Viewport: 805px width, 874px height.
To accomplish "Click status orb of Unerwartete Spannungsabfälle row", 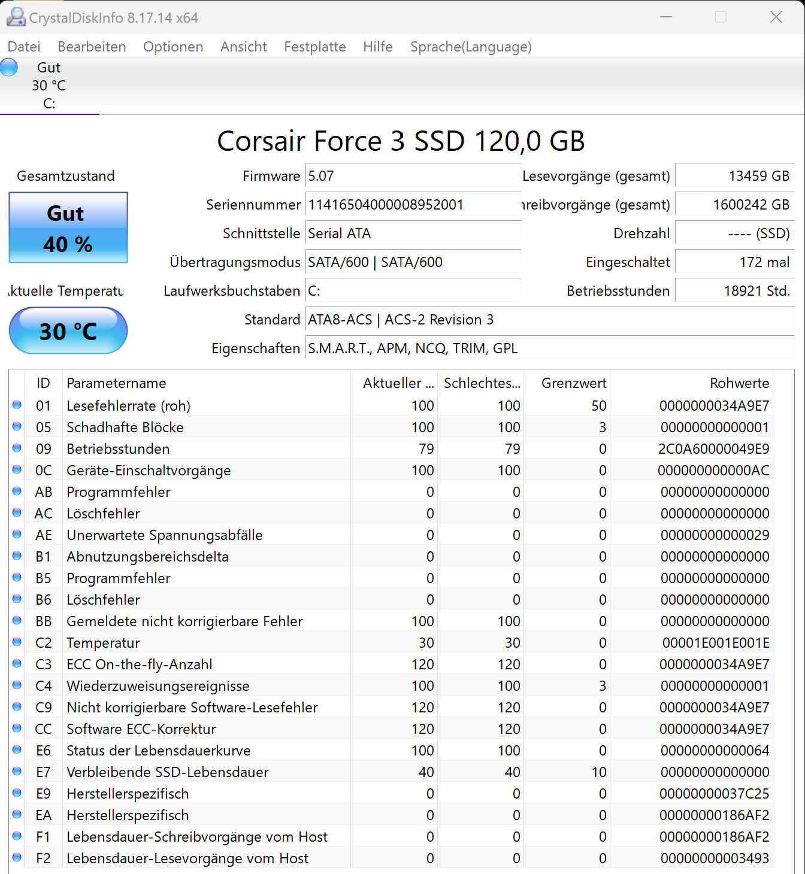I will 17,534.
